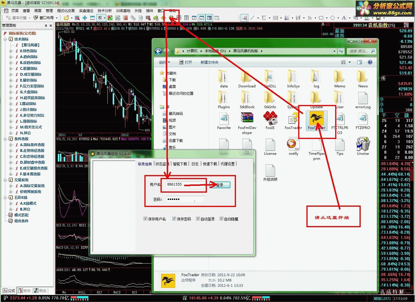Switch to 板块 tab at panel bottom
The image size is (415, 302).
[x=25, y=291]
